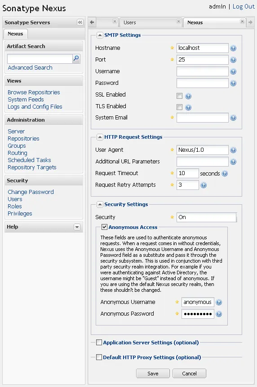The width and height of the screenshot is (257, 387).
Task: Show help for Additional URL Parameters
Action: click(233, 162)
